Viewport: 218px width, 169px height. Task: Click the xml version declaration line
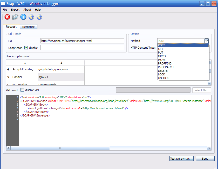(x=55, y=97)
